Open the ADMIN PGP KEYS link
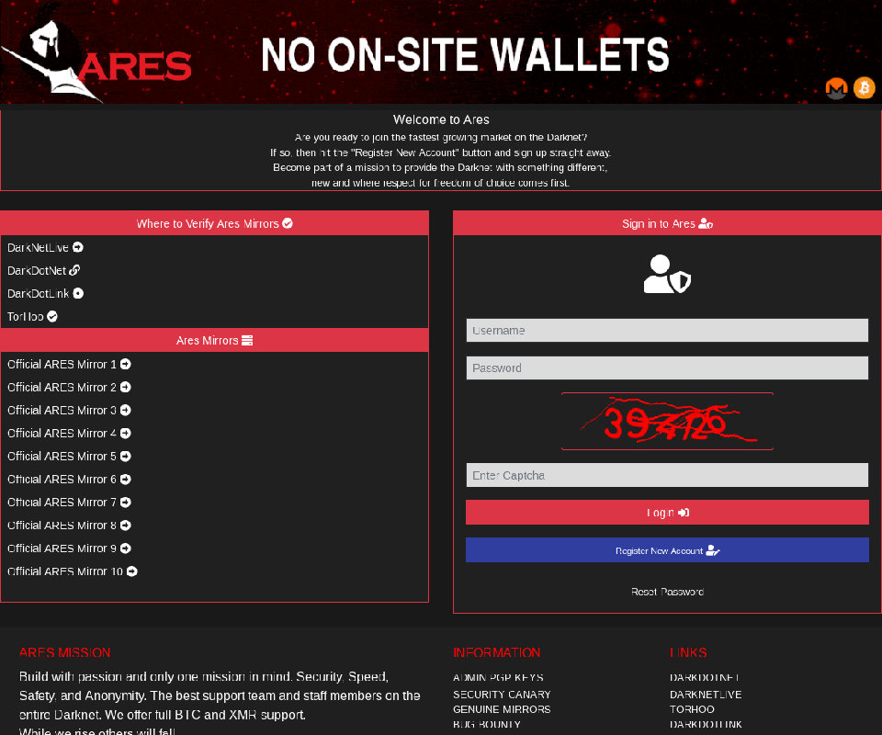This screenshot has width=882, height=735. point(497,677)
